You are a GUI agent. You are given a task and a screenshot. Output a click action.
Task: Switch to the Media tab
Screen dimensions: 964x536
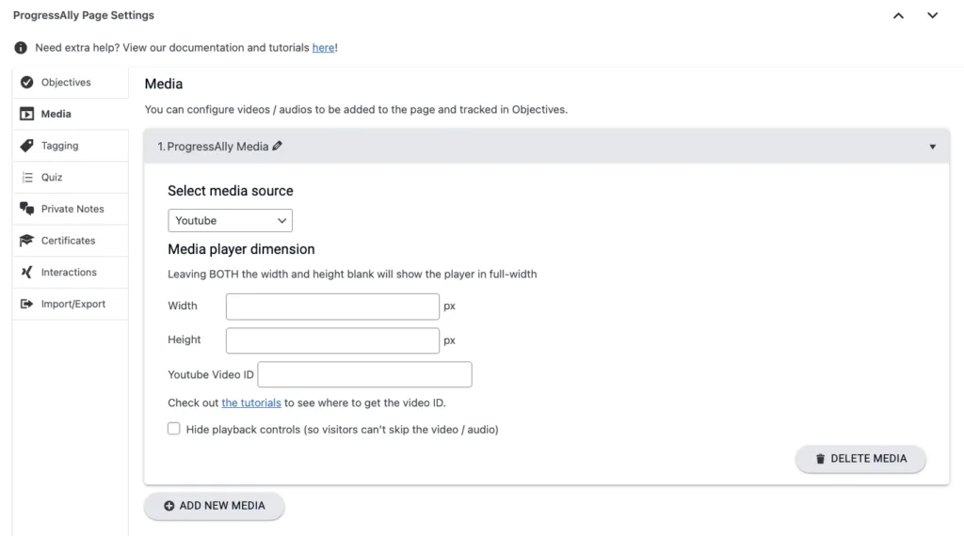56,114
